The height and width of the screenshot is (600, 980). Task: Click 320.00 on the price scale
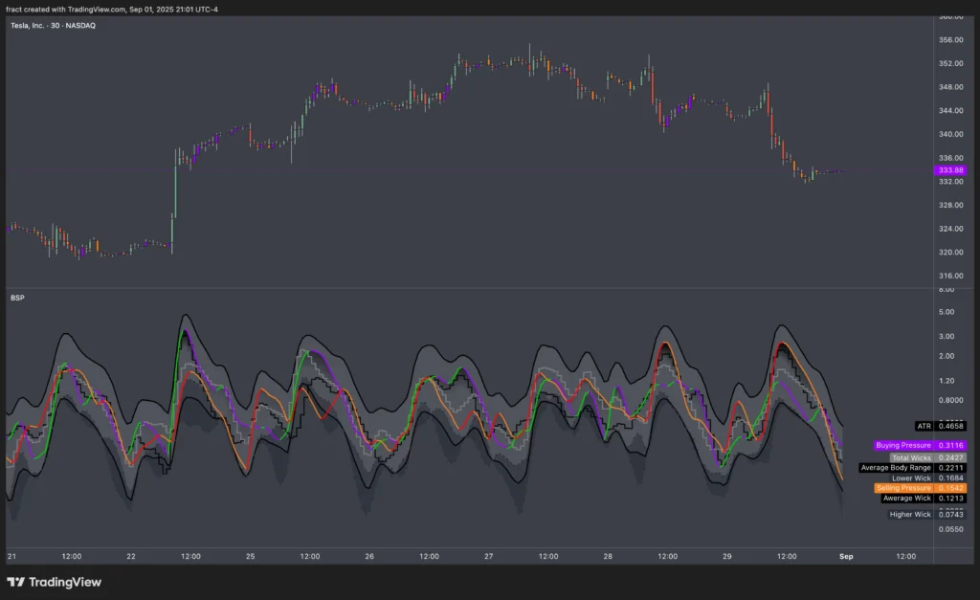(950, 253)
